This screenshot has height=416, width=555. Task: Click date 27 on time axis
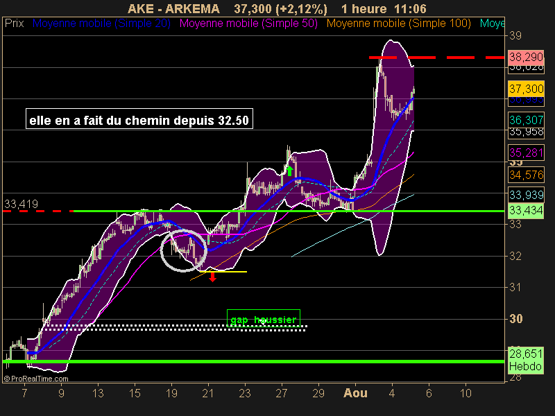tap(282, 393)
